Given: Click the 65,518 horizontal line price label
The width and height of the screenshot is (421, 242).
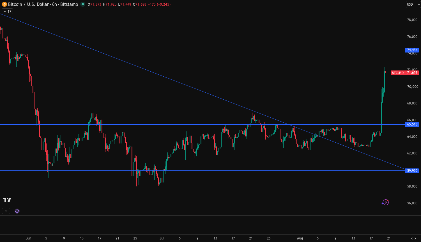Looking at the screenshot, I should (x=412, y=124).
